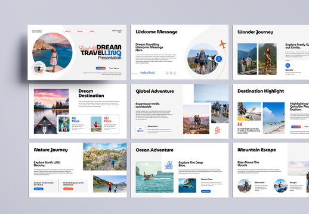Click the logo at top-left of cover slide
Screen dimensions: 309x214
click(37, 31)
